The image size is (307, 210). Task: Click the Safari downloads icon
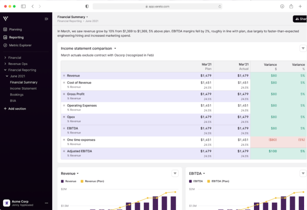[x=282, y=6]
